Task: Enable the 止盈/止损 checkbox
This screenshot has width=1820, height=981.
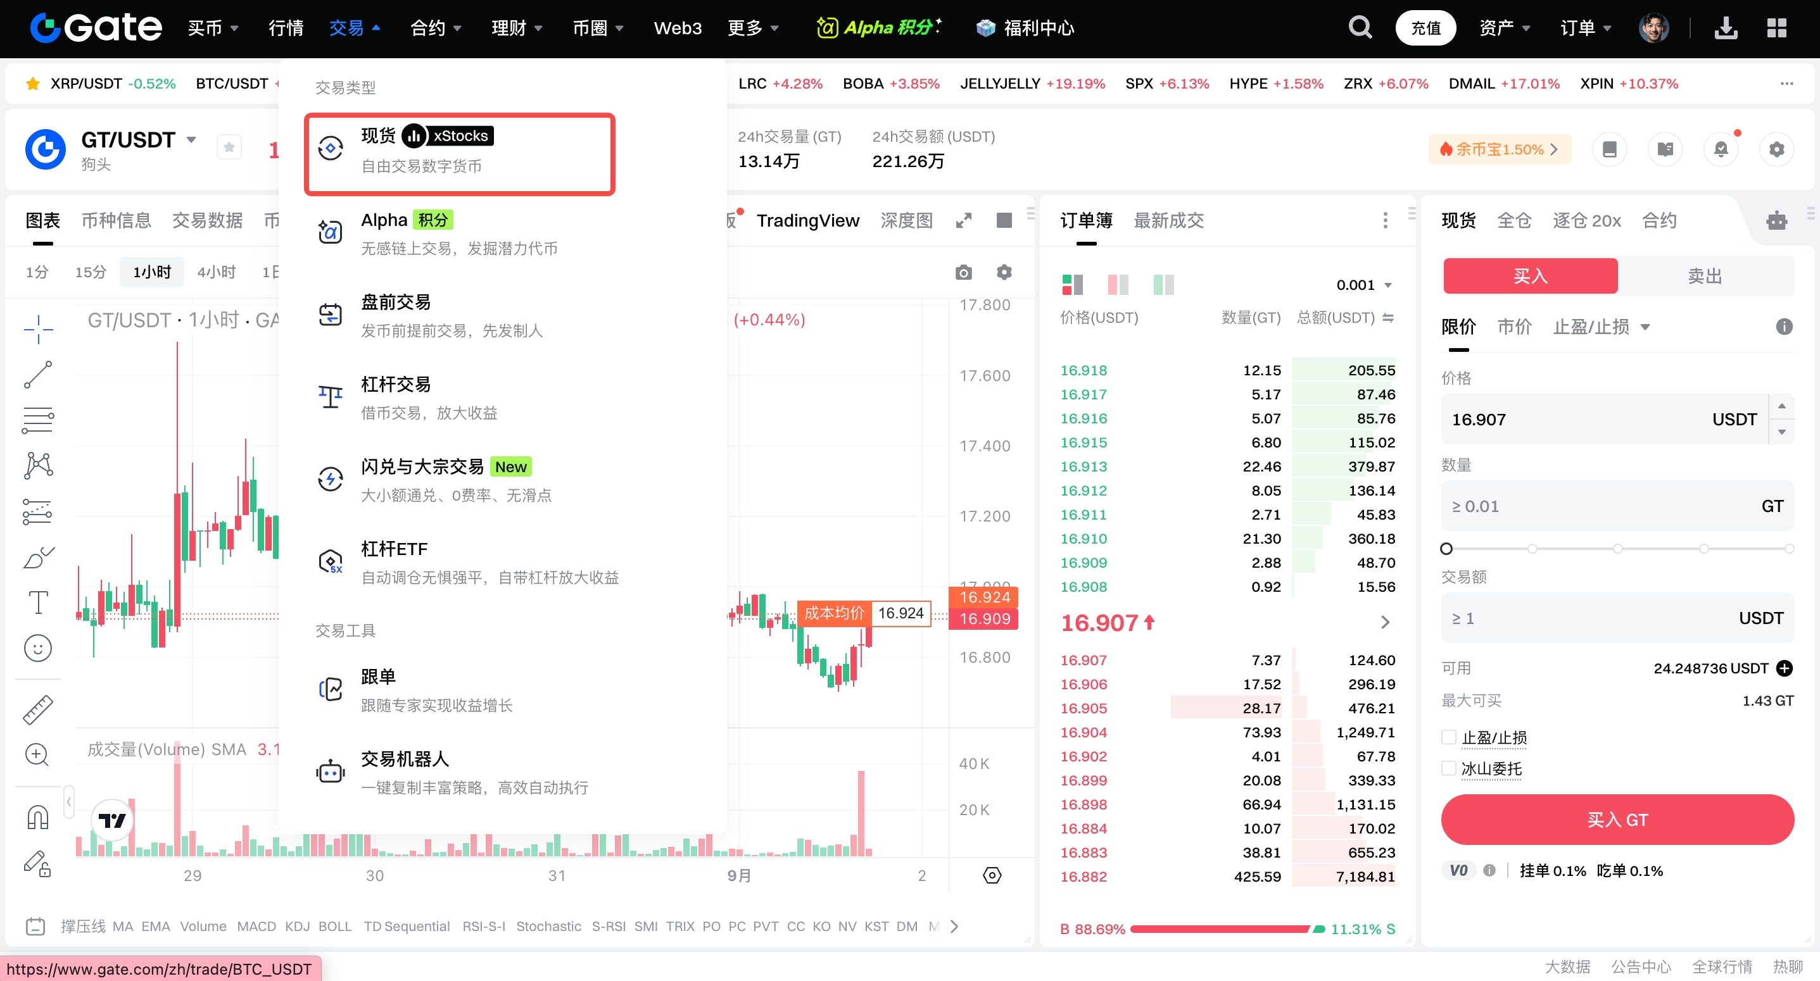Action: 1449,737
